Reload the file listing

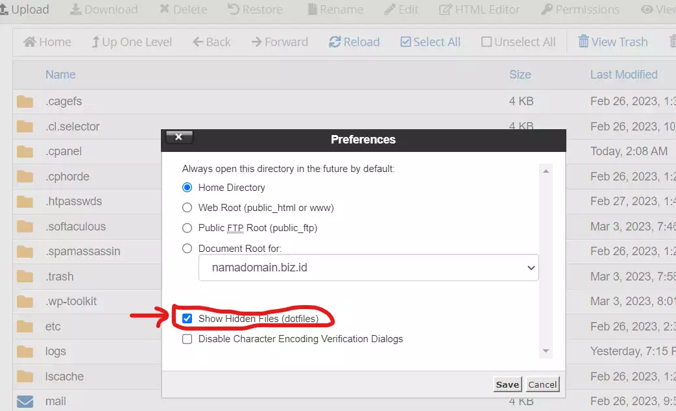(354, 42)
